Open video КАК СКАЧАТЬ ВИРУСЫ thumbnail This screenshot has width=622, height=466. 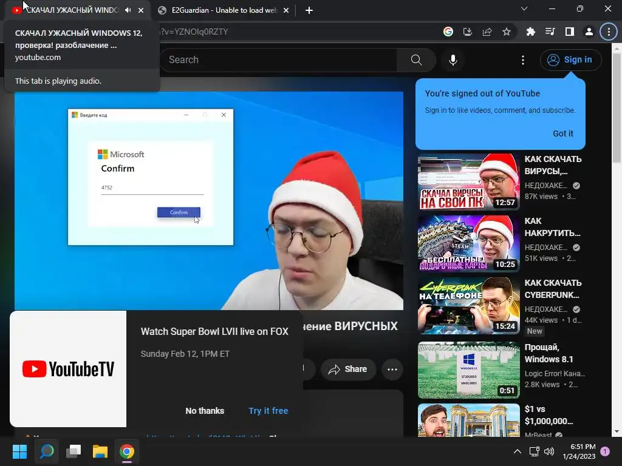(x=469, y=182)
